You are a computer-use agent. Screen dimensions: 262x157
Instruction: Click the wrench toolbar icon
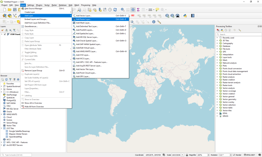pyautogui.click(x=159, y=22)
